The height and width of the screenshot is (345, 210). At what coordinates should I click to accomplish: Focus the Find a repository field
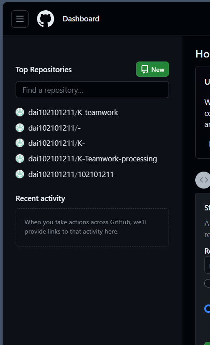click(x=92, y=90)
